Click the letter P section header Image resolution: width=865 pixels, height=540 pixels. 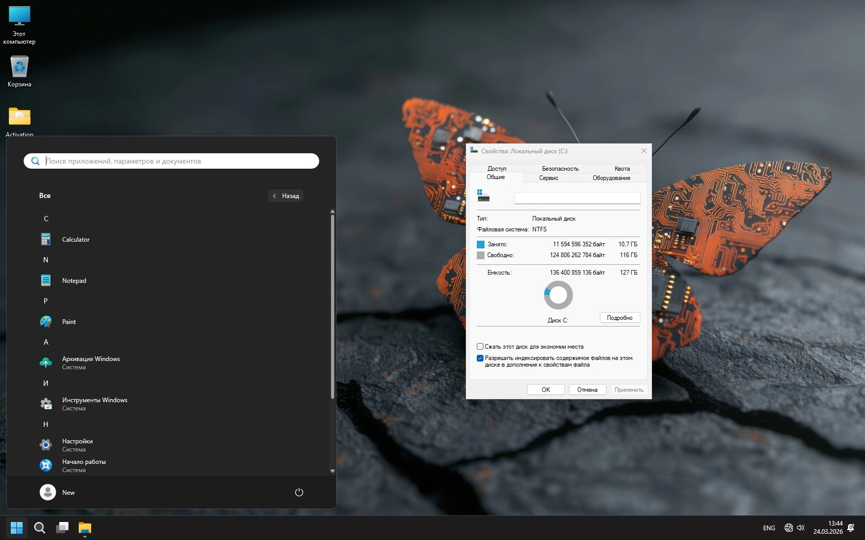(46, 301)
